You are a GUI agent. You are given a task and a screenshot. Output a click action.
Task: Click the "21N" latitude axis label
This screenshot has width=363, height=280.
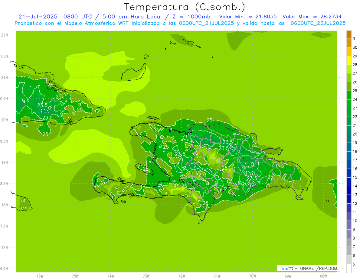point(5,78)
